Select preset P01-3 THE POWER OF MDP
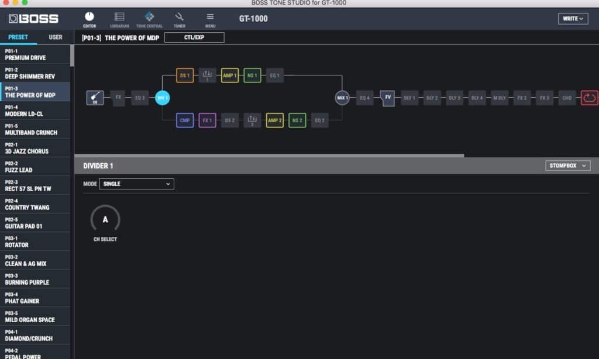 pyautogui.click(x=35, y=92)
